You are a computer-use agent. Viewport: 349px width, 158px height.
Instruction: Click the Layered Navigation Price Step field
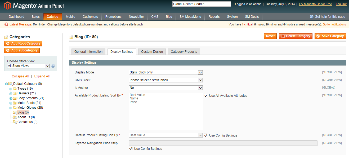click(x=223, y=143)
